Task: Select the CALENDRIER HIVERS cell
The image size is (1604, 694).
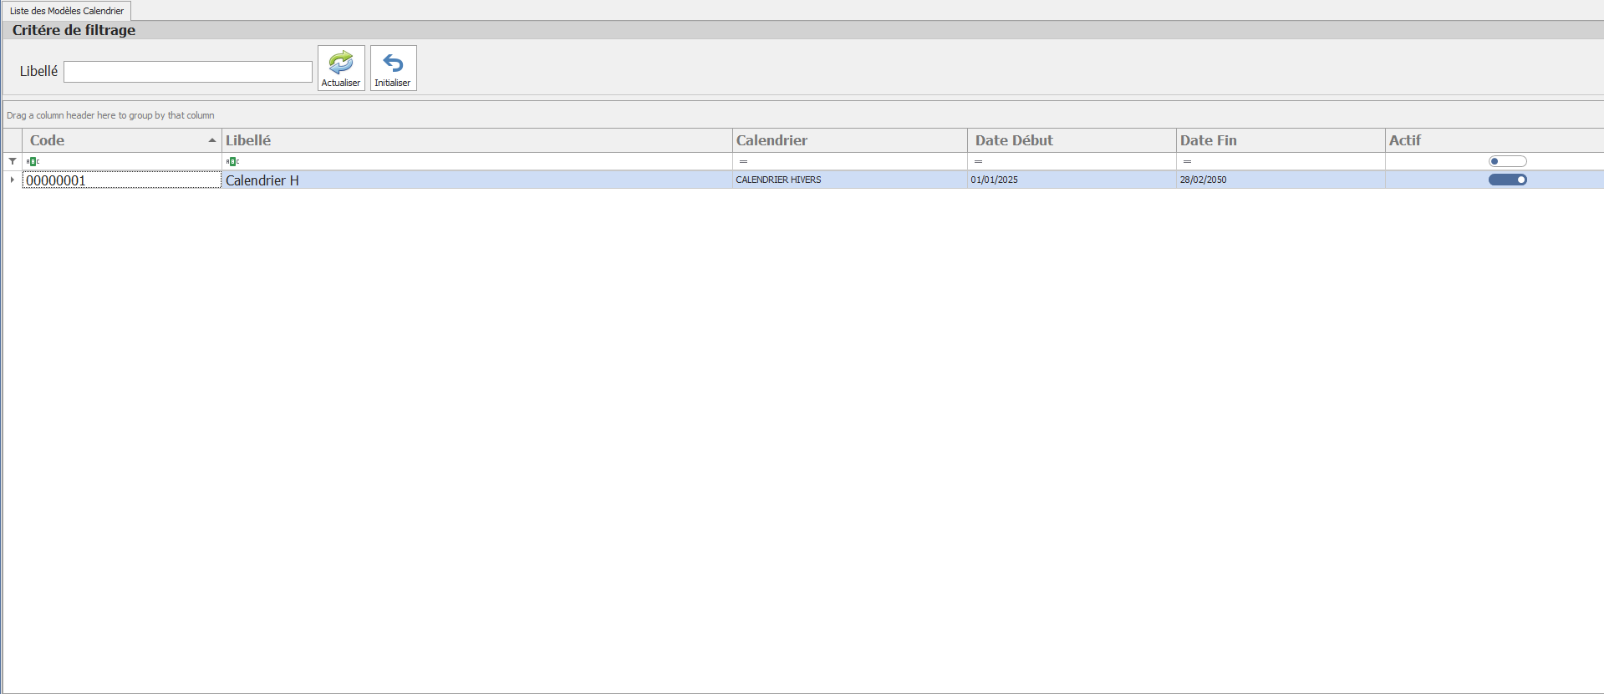Action: pyautogui.click(x=778, y=180)
